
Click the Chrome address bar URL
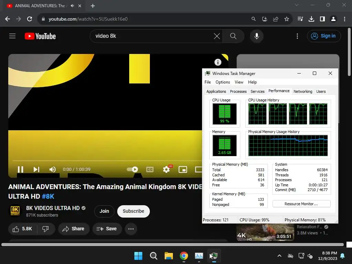(x=88, y=19)
